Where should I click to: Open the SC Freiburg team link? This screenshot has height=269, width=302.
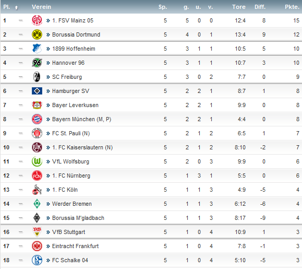click(x=67, y=77)
